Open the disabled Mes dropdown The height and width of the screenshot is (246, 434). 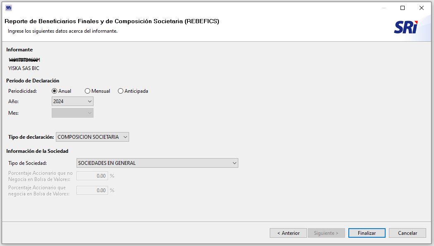72,113
